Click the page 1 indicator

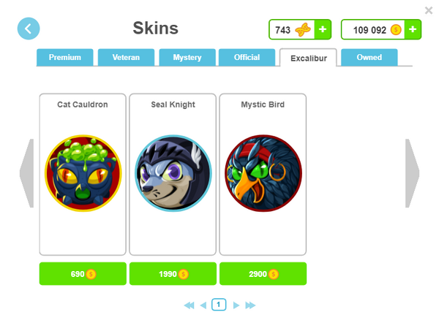click(219, 305)
